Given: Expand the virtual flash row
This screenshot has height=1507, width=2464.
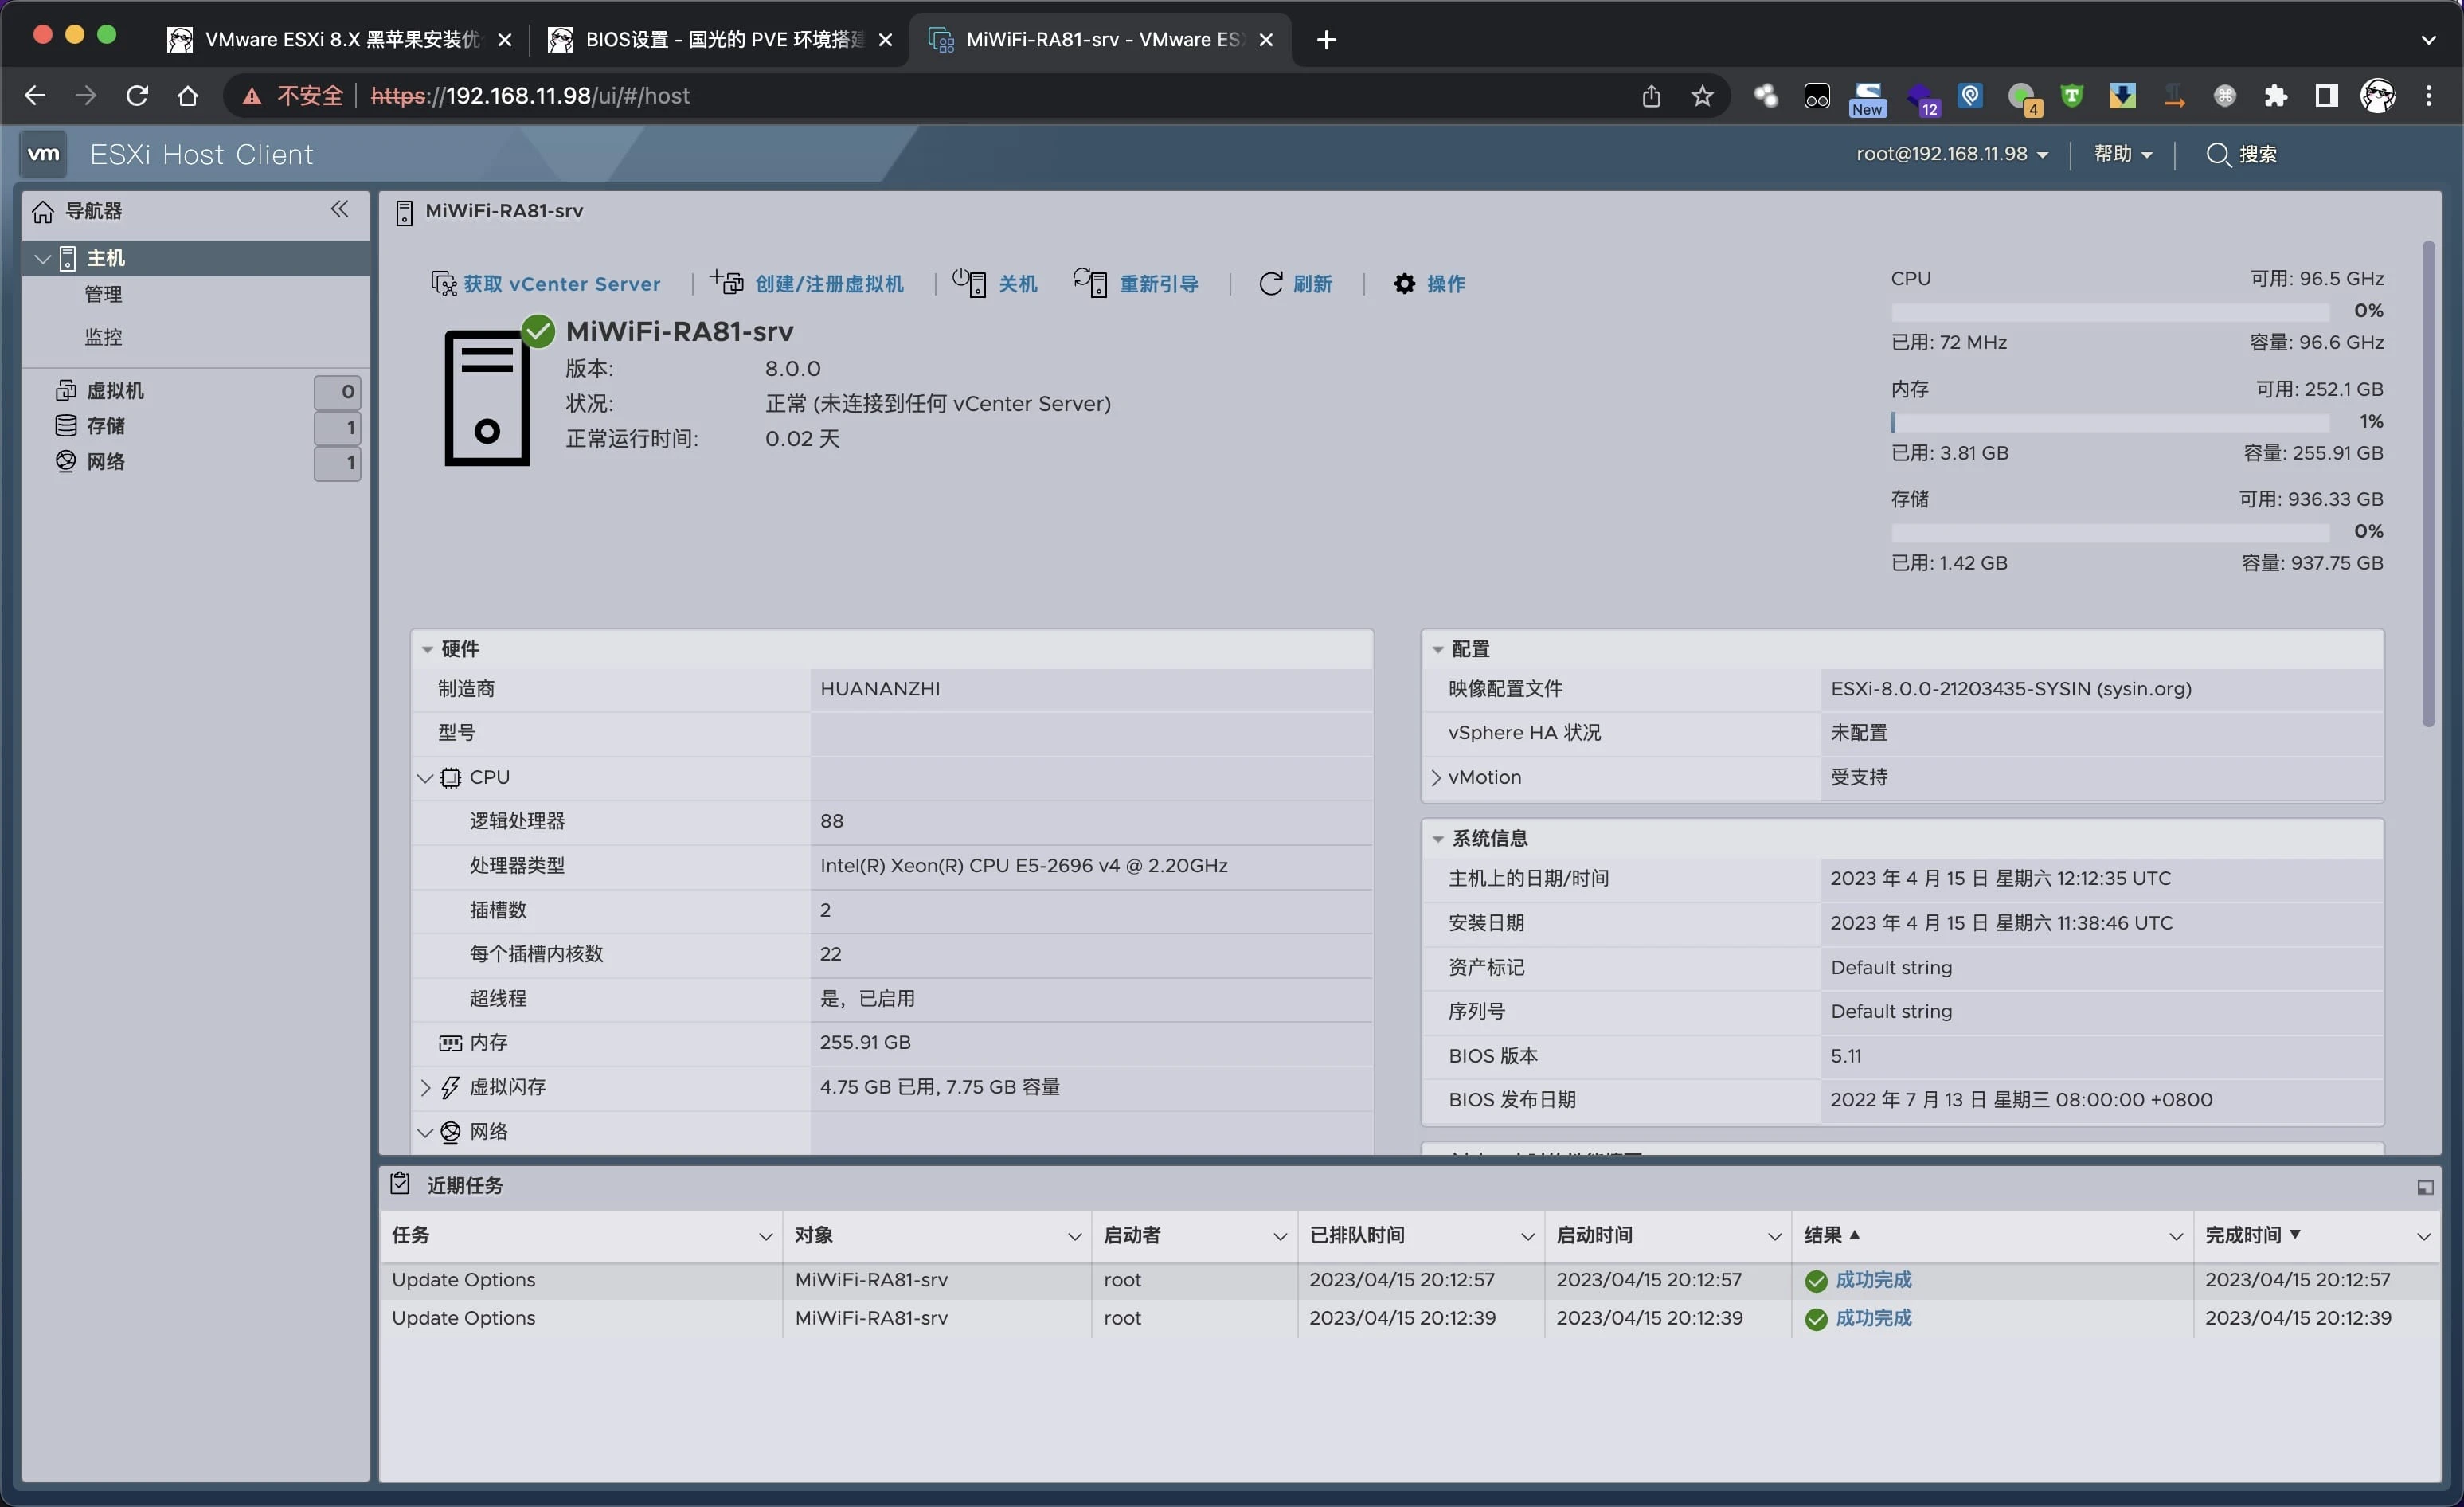Looking at the screenshot, I should (x=425, y=1088).
